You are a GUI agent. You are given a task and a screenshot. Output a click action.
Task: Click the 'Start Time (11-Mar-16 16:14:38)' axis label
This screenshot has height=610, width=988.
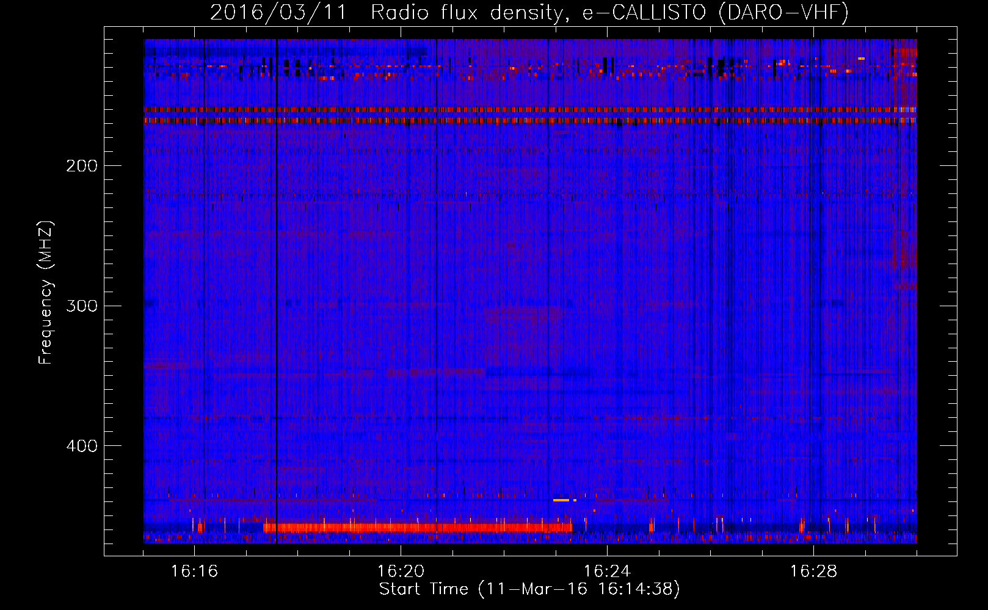pyautogui.click(x=529, y=589)
